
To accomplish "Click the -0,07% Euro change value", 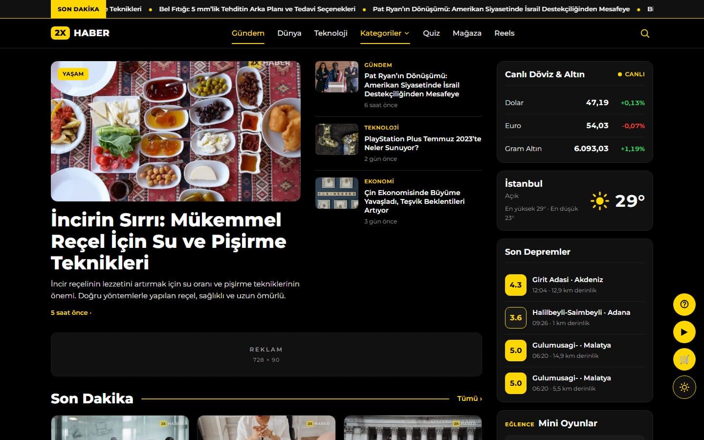I will (634, 126).
